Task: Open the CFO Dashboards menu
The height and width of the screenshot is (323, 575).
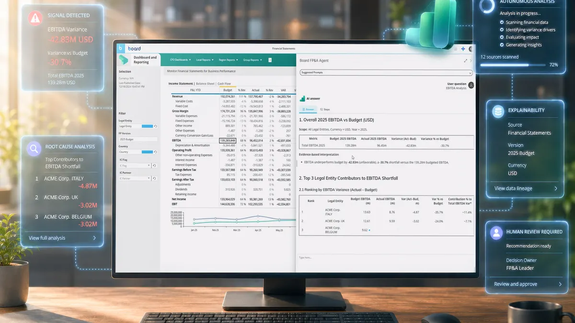Action: pos(181,60)
